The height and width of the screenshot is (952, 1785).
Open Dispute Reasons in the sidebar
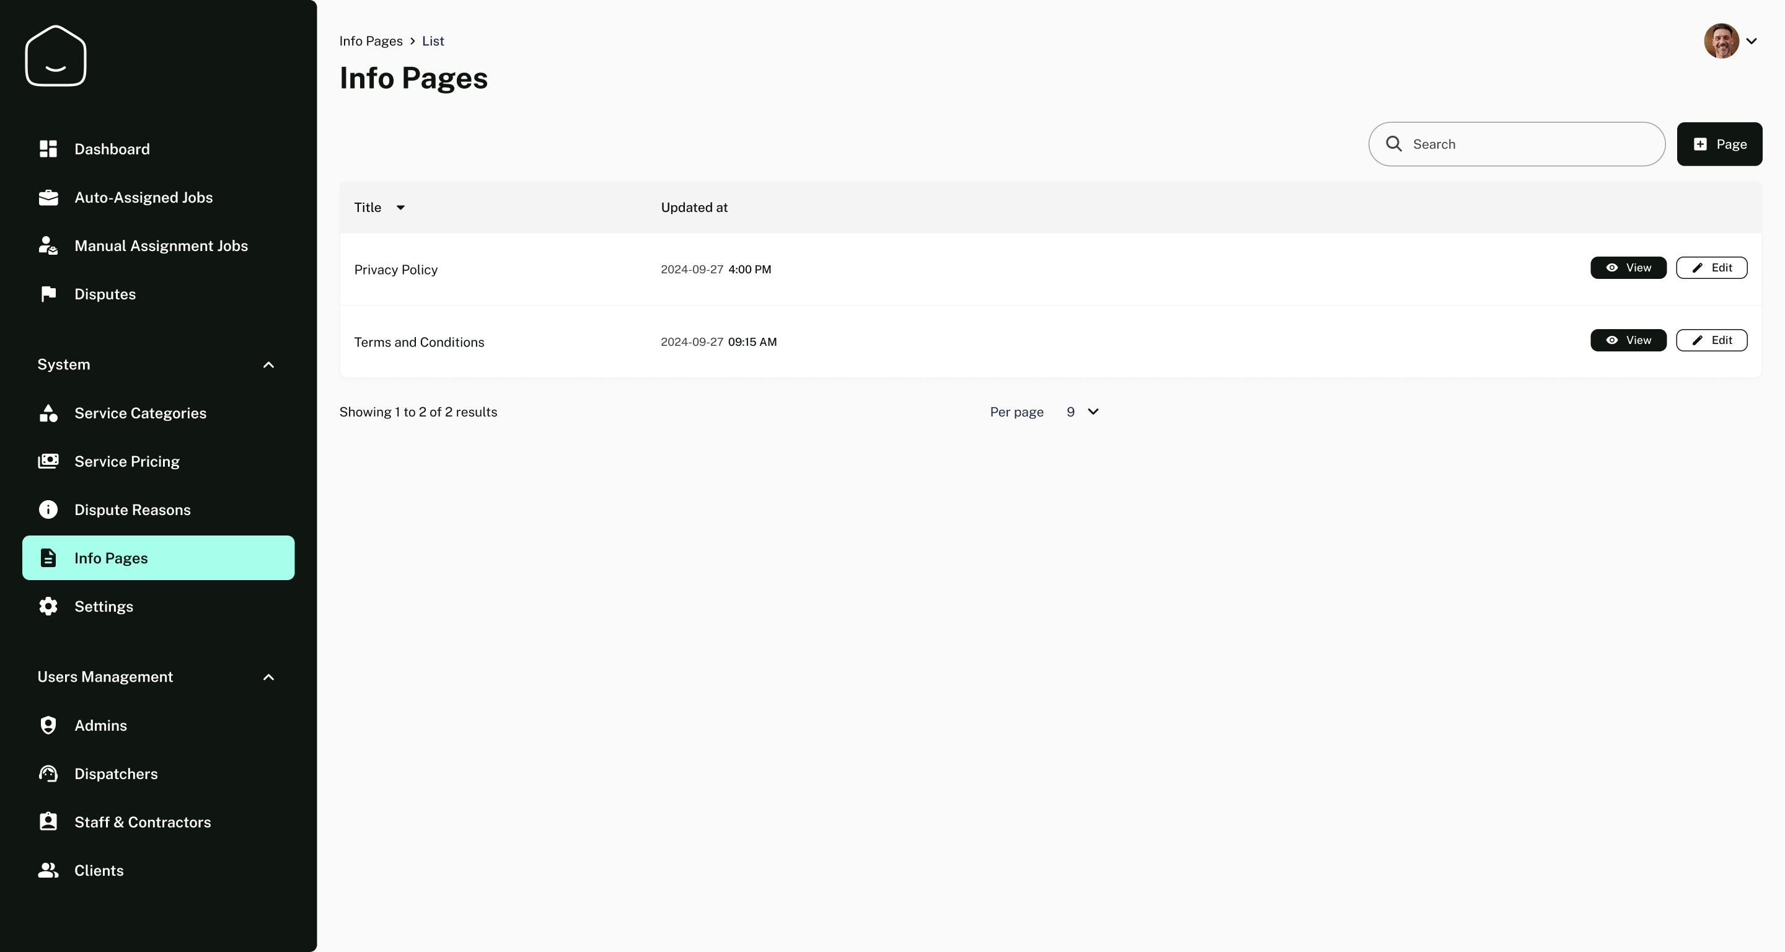pos(133,510)
